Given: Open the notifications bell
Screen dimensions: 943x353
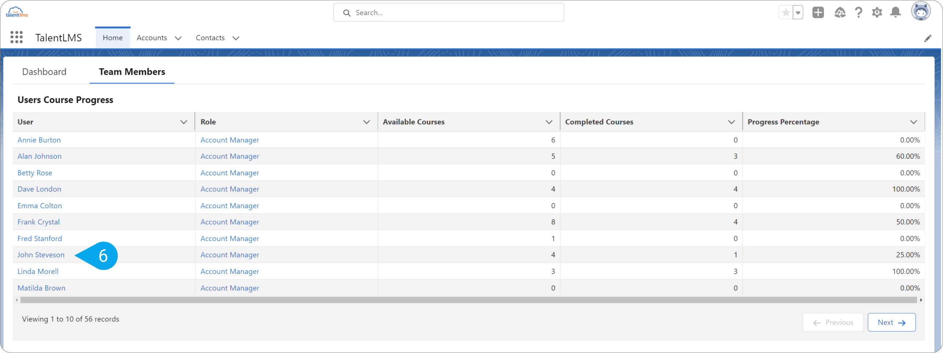Looking at the screenshot, I should click(x=896, y=12).
